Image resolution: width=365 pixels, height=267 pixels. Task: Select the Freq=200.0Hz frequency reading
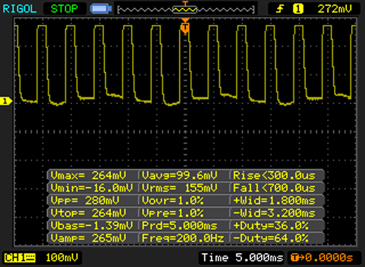184,238
